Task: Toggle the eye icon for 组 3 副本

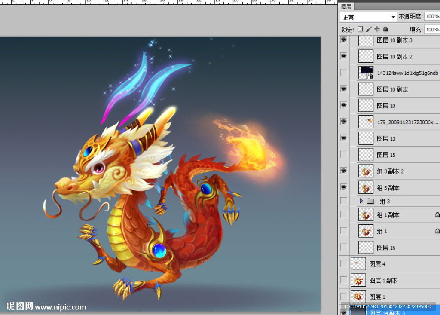Action: pos(344,187)
